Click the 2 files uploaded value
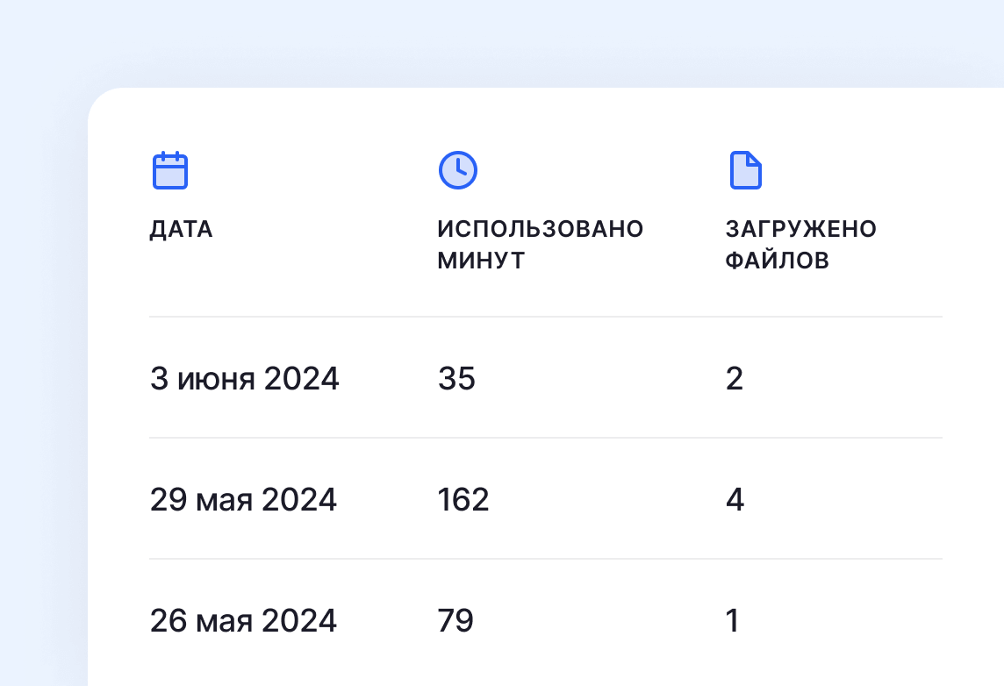1004x686 pixels. coord(735,379)
